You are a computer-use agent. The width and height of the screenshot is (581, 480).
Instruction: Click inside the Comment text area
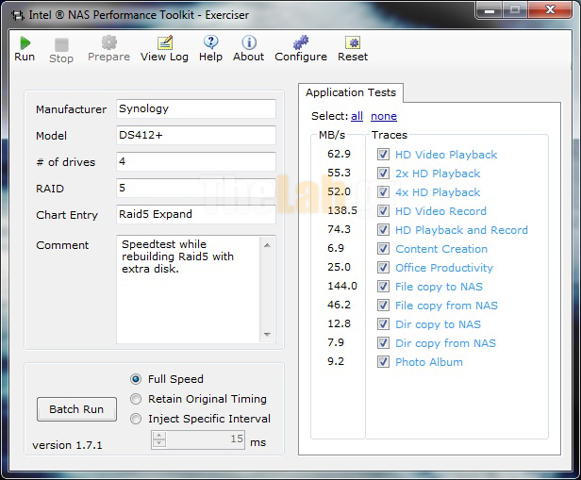(189, 290)
